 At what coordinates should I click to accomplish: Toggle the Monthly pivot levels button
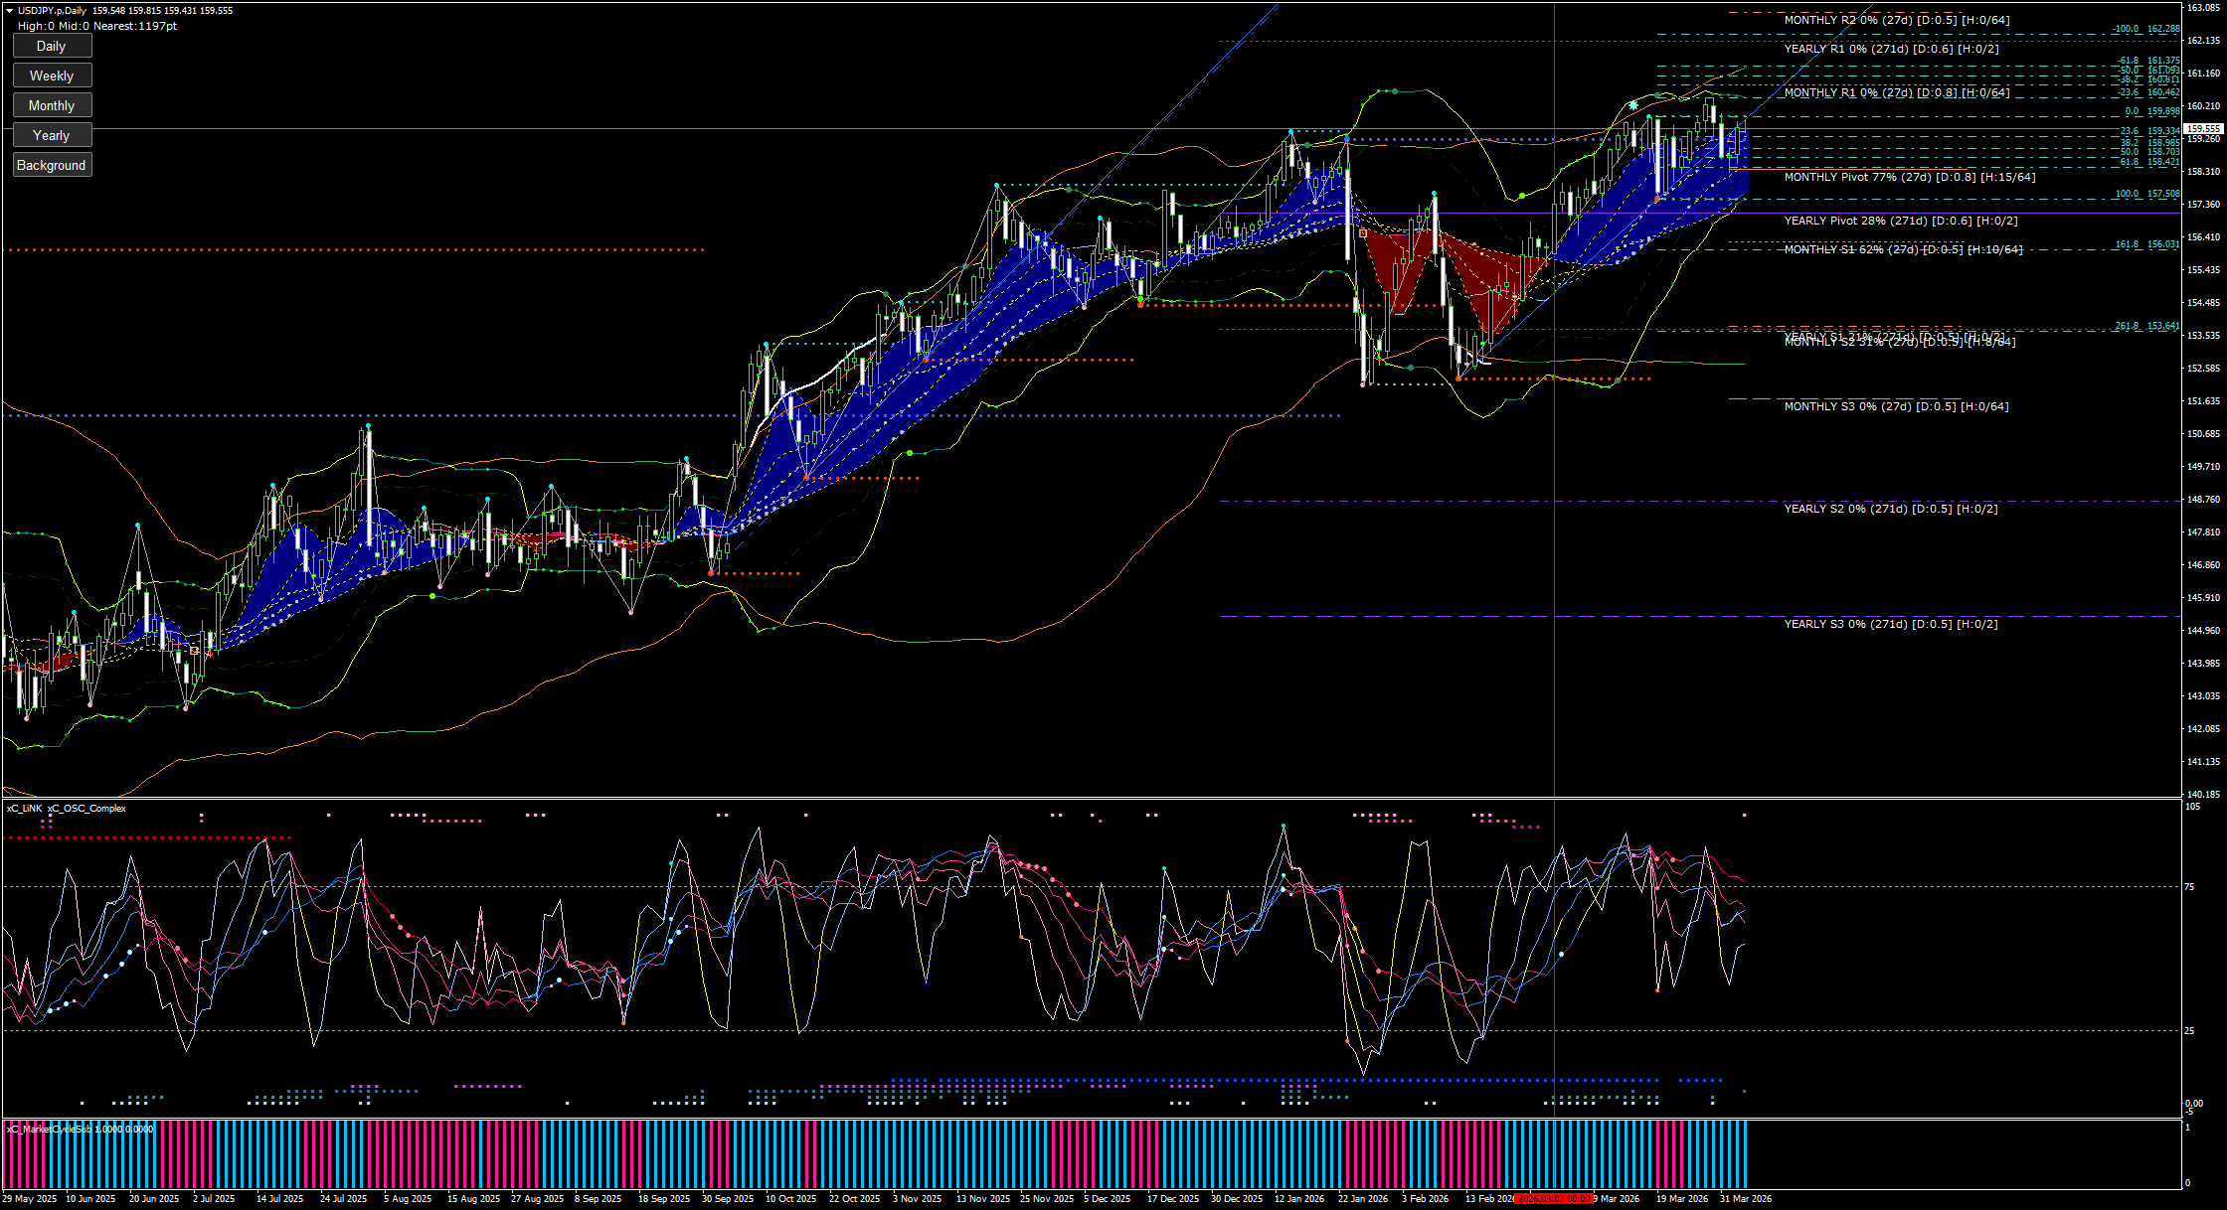click(x=52, y=105)
